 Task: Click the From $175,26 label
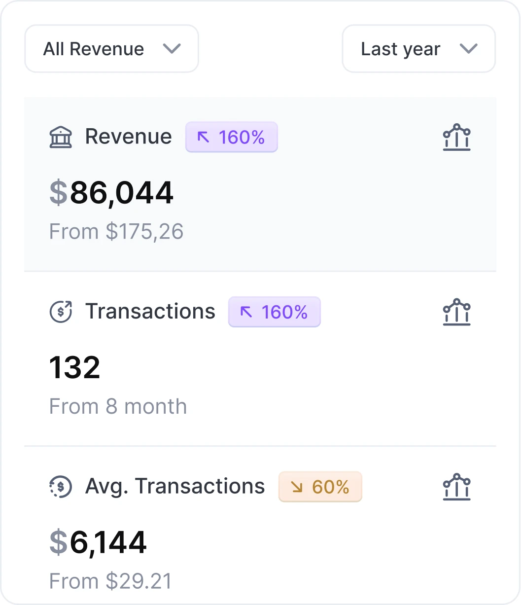pos(116,231)
